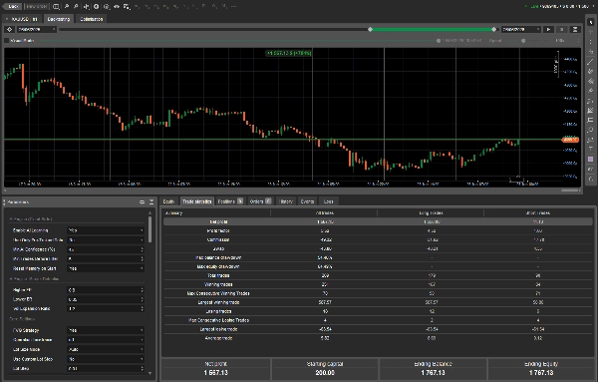This screenshot has width=598, height=382.
Task: Click the chart horizontal scrollbar thumb
Action: (570, 191)
